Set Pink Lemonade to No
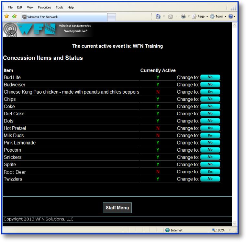The height and width of the screenshot is (243, 246). coord(210,143)
